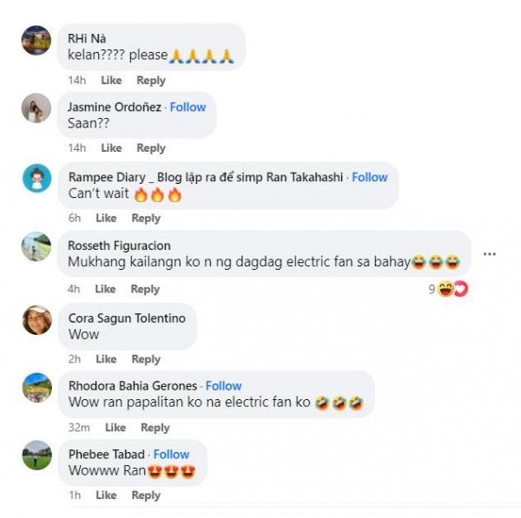
Task: Follow Rhodora Bahia Gerones
Action: point(224,386)
